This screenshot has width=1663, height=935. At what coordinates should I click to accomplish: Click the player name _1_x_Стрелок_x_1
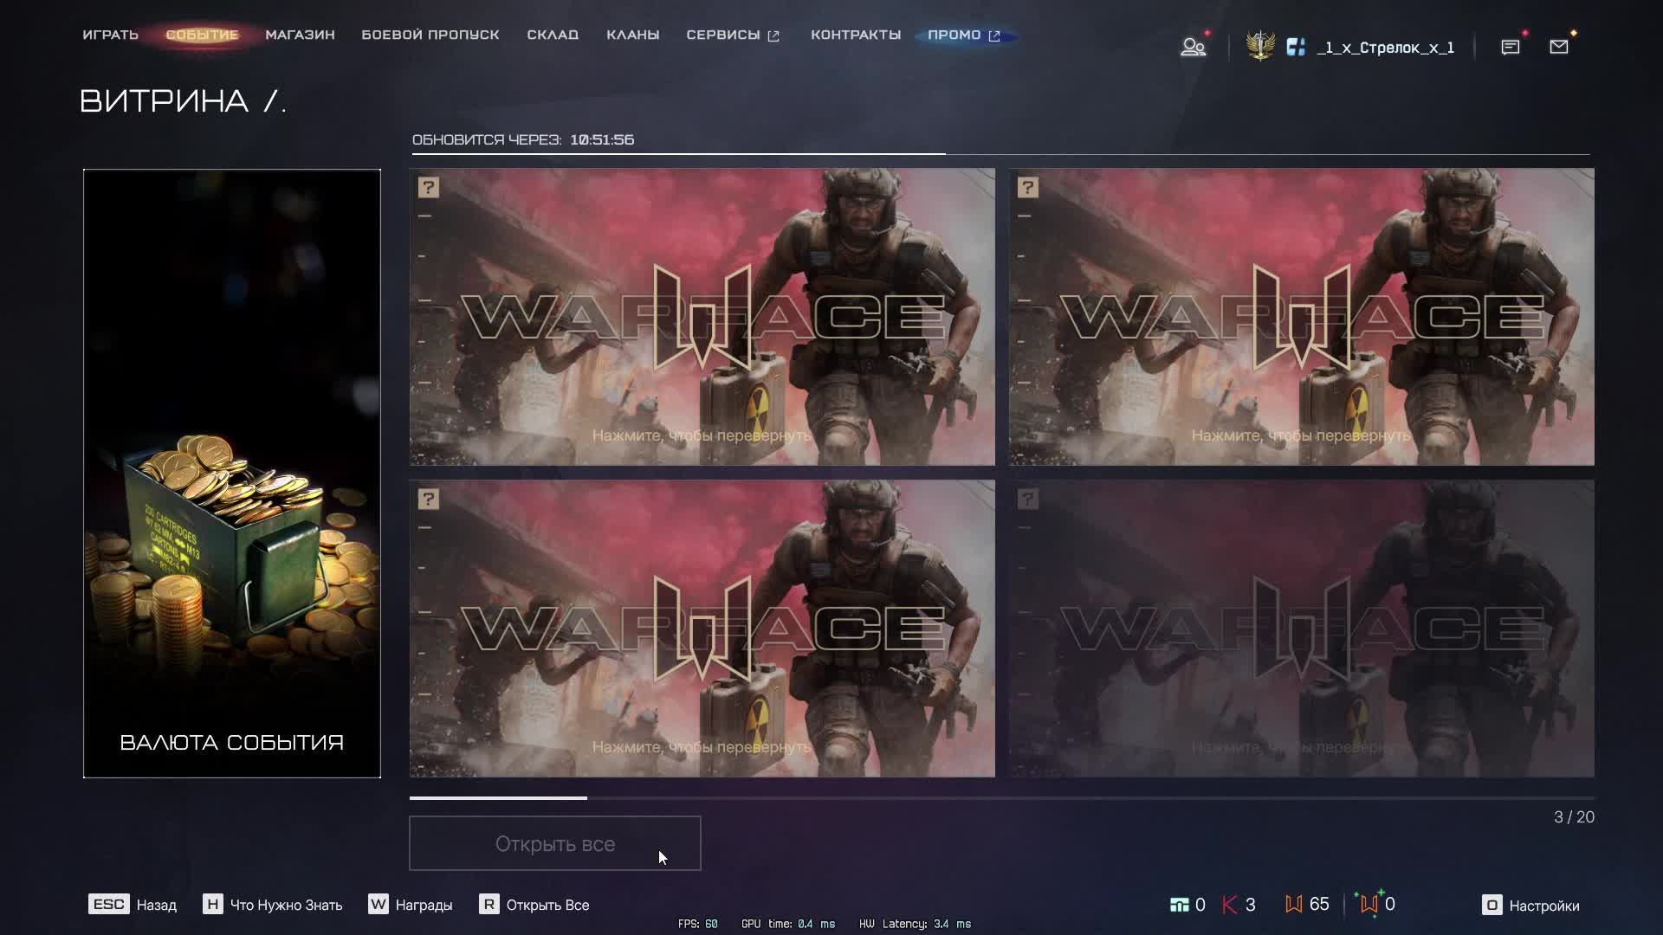[1385, 48]
